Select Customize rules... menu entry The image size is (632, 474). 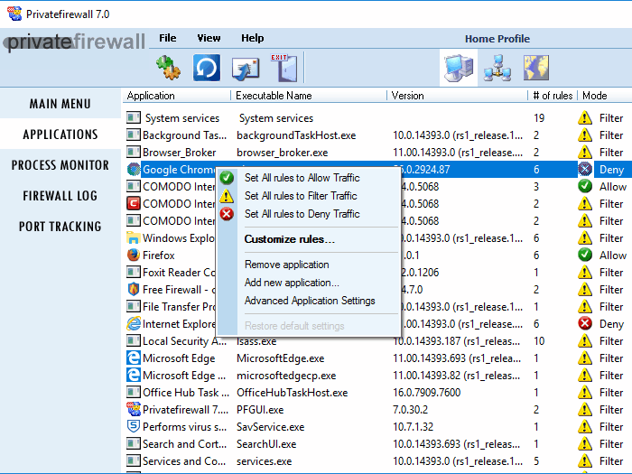(290, 239)
